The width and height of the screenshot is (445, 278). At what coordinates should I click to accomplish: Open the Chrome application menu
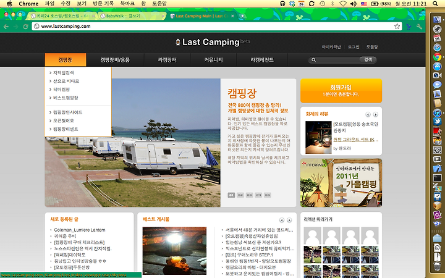pos(28,4)
